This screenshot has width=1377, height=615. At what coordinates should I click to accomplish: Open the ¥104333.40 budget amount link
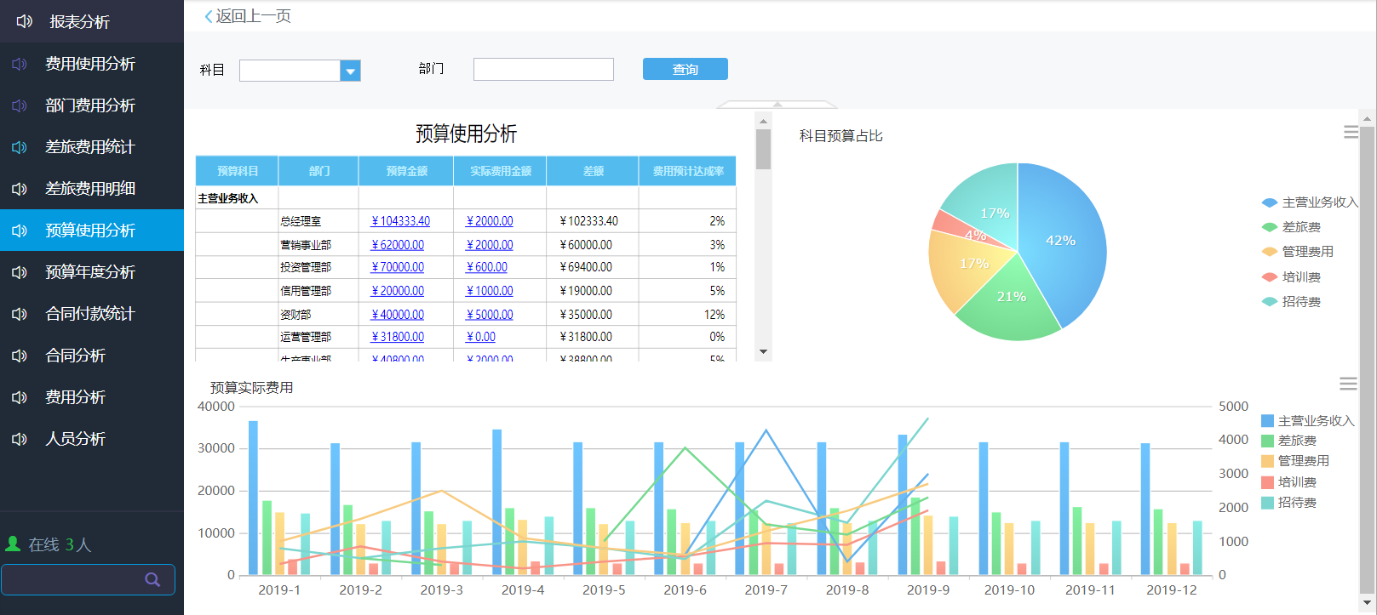coord(400,221)
